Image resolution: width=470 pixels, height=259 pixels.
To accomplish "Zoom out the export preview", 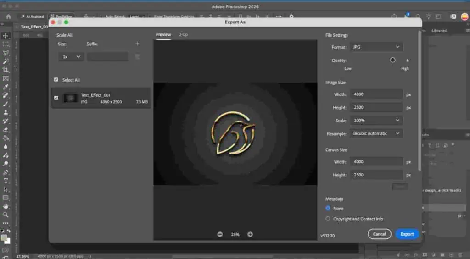I will pyautogui.click(x=220, y=234).
